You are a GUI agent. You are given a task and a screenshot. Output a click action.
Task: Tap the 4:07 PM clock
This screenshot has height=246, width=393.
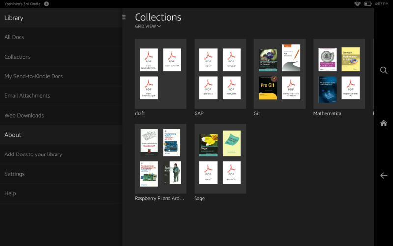tap(382, 4)
